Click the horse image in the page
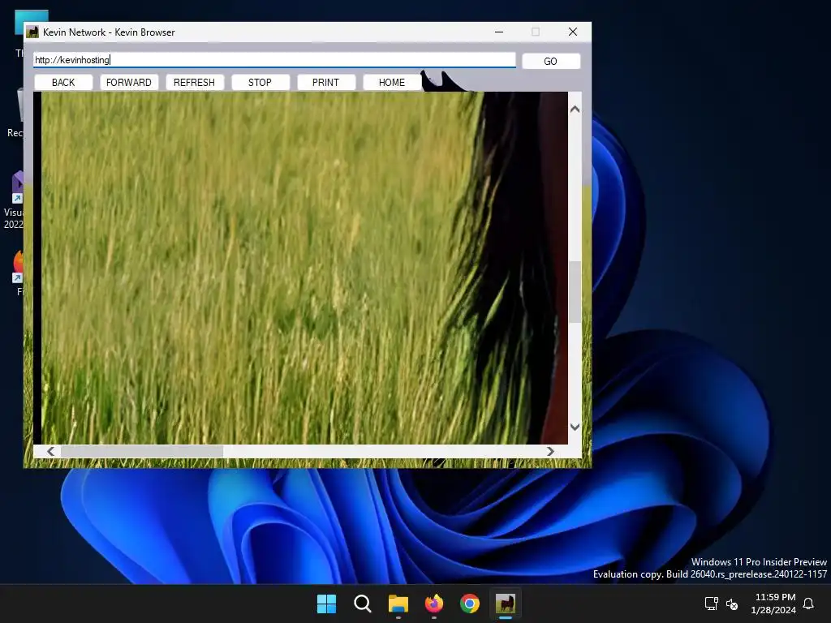The width and height of the screenshot is (831, 623). point(300,268)
